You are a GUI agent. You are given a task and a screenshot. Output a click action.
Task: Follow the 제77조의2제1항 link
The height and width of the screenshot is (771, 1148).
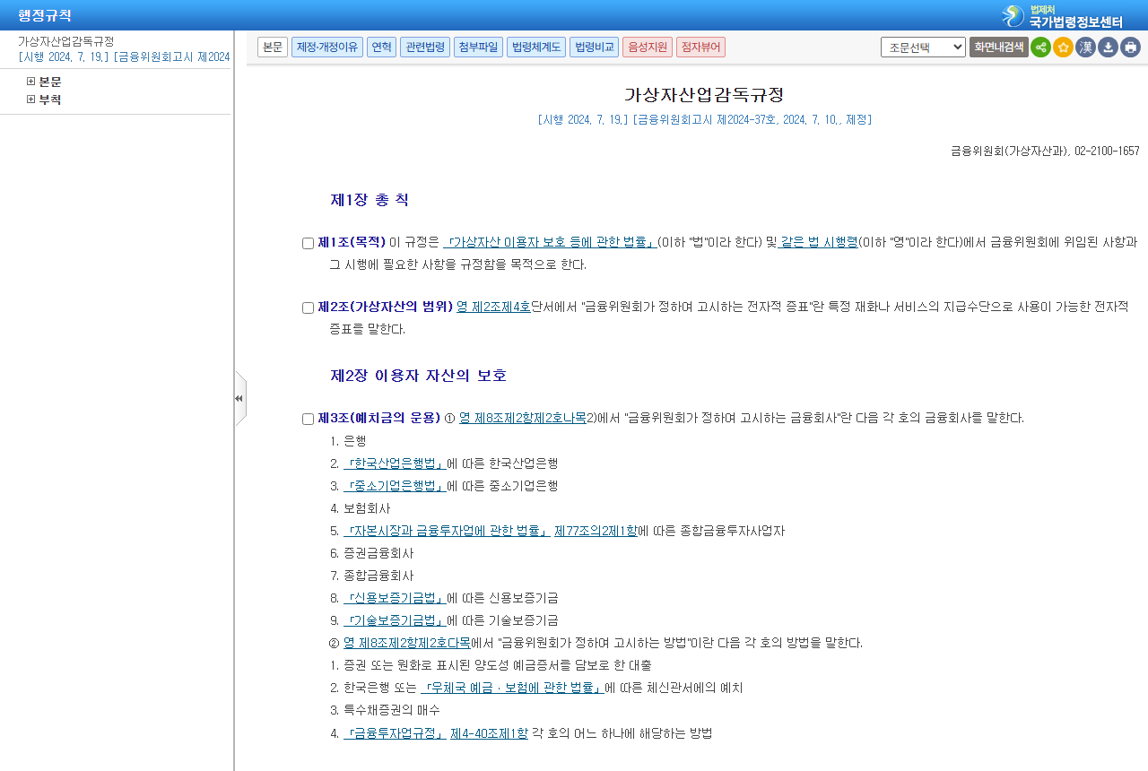coord(596,531)
